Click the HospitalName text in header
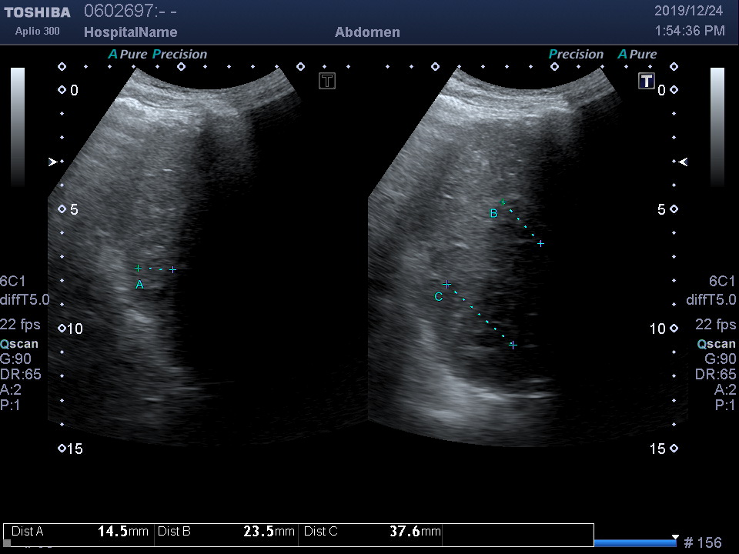Screen dimensions: 739x554 pyautogui.click(x=130, y=32)
